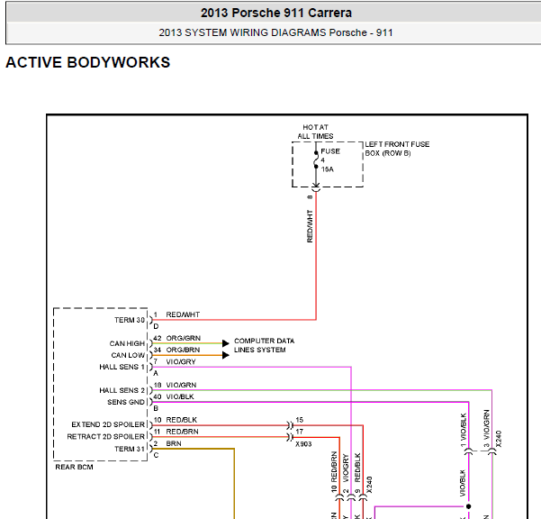Screen dimensions: 541x519
Task: Click the arrowhead ending the ORG/GRN wire
Action: pyautogui.click(x=226, y=343)
